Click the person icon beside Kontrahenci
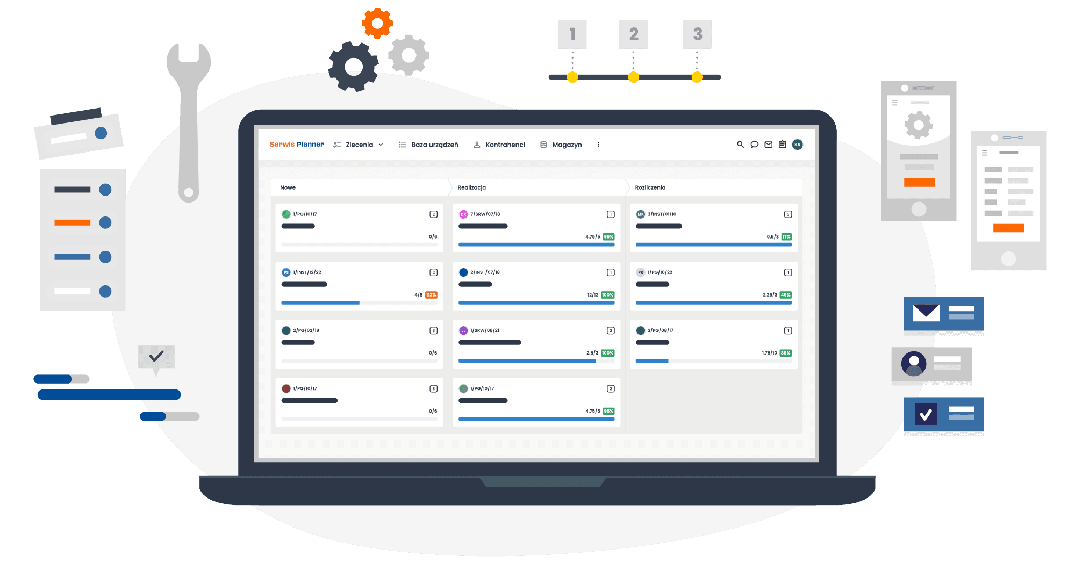Viewport: 1075px width, 563px height. point(477,145)
